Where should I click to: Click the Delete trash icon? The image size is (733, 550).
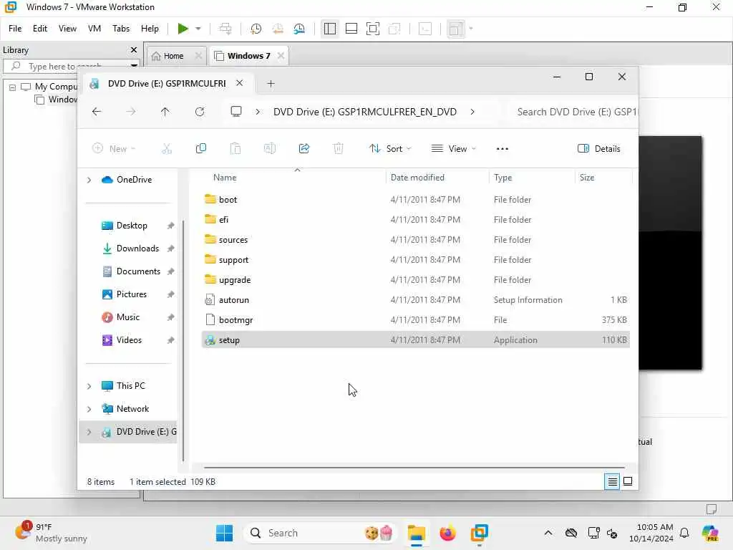(338, 149)
